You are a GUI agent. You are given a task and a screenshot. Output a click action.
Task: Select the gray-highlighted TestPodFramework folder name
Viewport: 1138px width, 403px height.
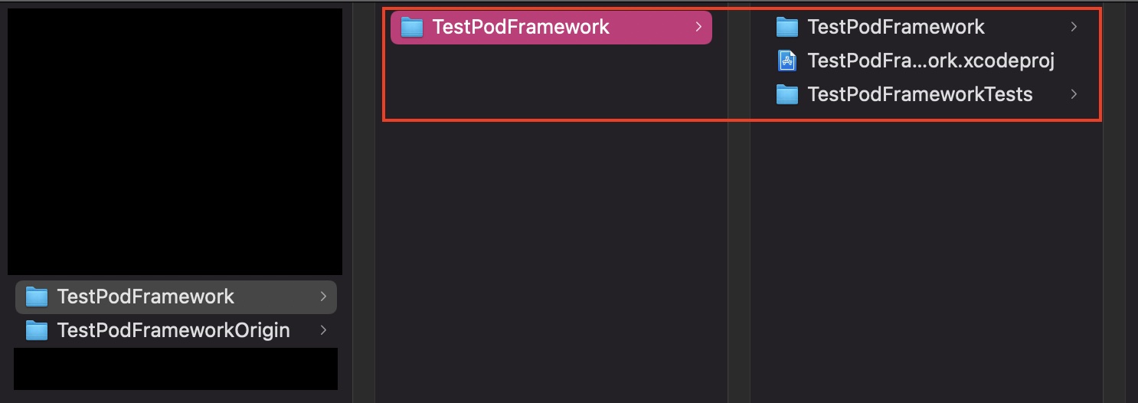(146, 297)
